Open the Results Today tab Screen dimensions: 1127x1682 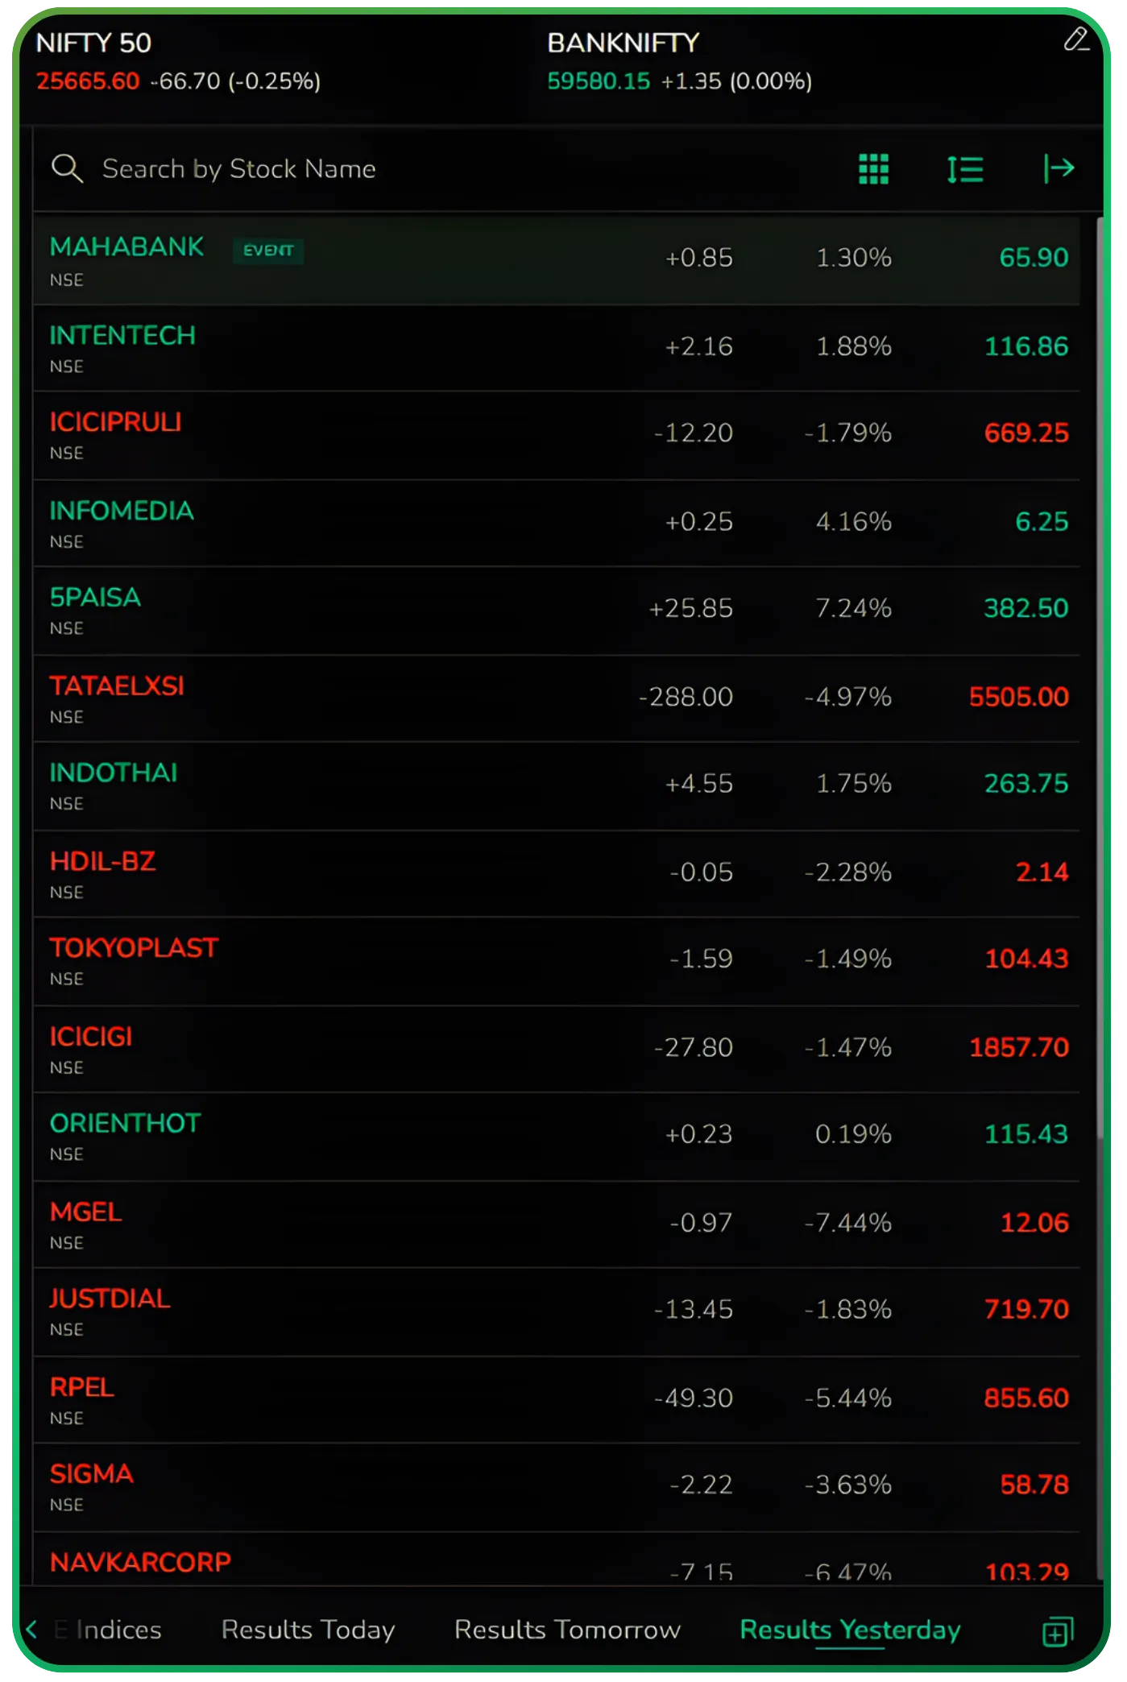point(308,1630)
